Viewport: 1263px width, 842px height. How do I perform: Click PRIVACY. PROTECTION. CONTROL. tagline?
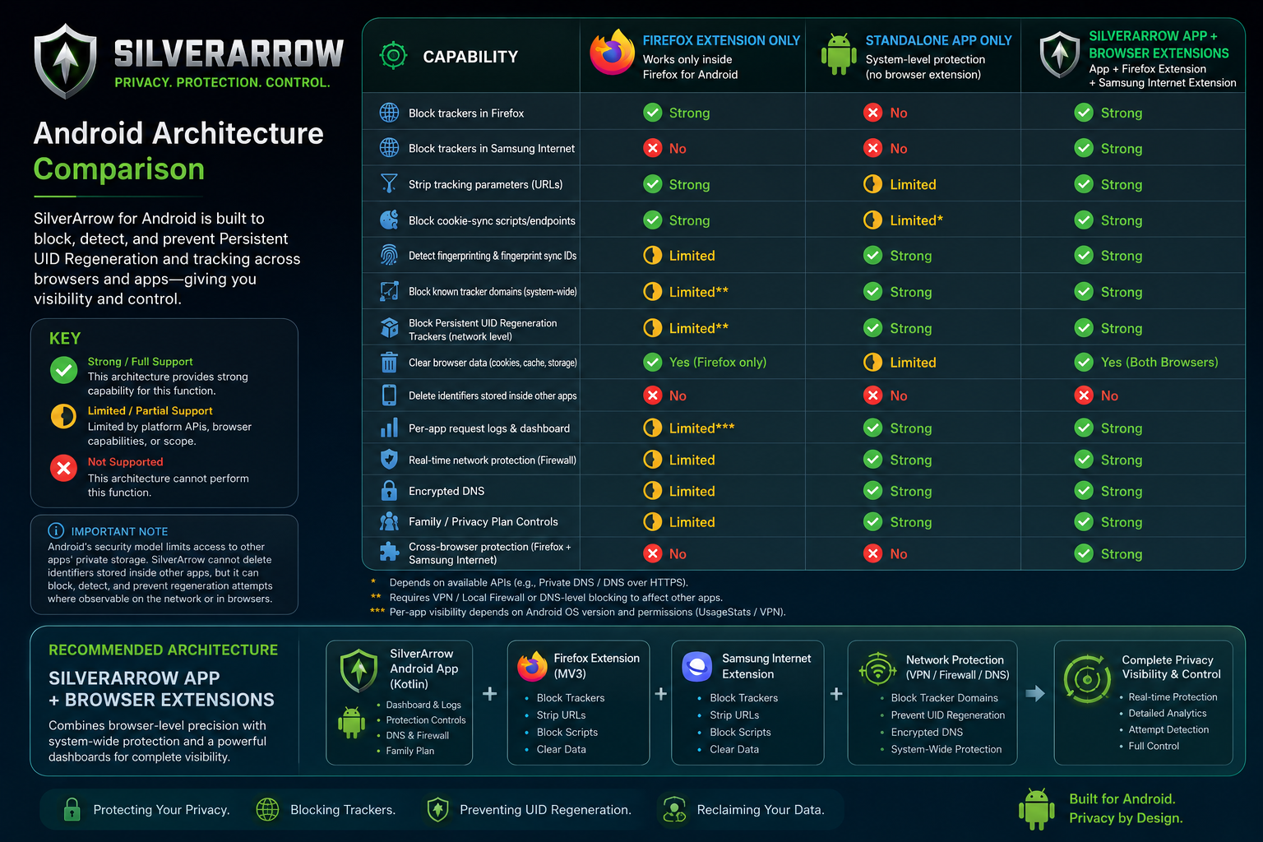coord(222,82)
